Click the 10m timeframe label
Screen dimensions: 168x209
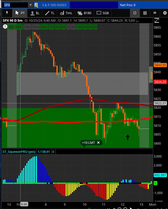19,27
